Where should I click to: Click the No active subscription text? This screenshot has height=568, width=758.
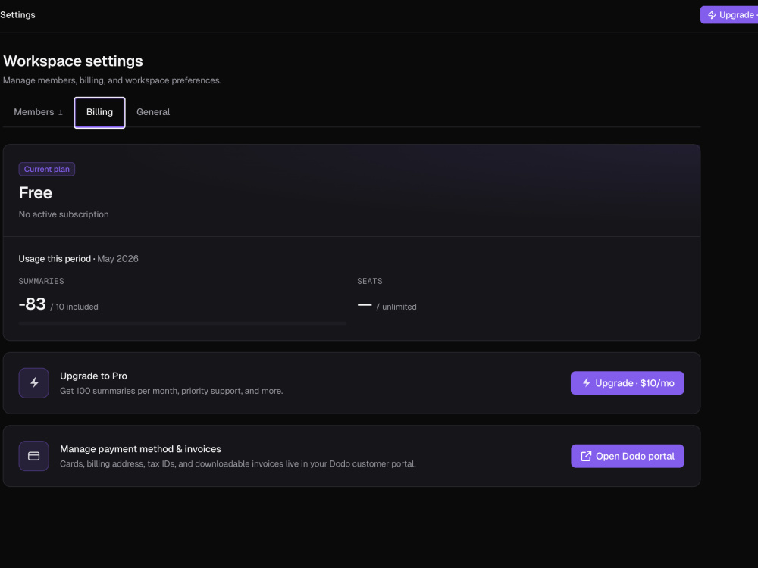point(64,214)
